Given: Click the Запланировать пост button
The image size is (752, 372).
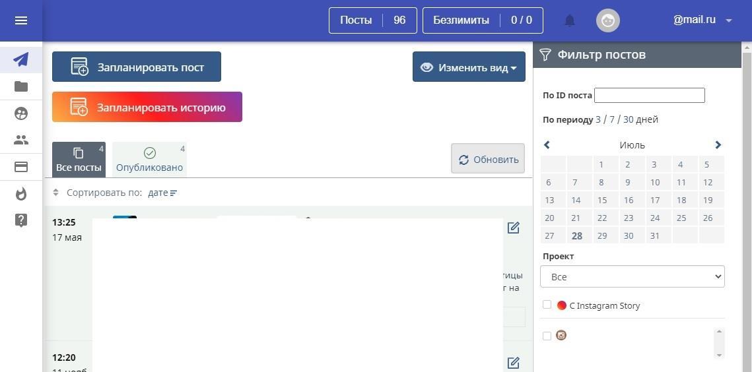Looking at the screenshot, I should pos(137,67).
